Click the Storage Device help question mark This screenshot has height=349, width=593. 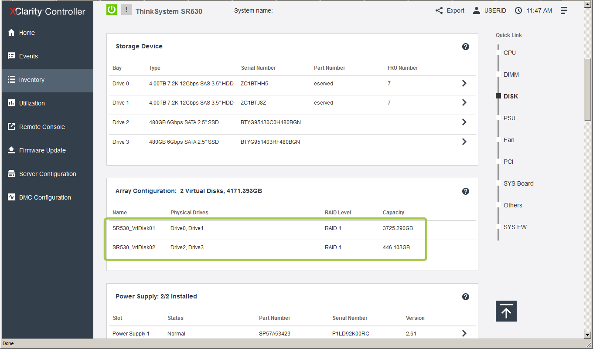465,47
